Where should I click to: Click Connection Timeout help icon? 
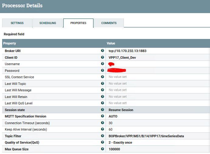103,123
